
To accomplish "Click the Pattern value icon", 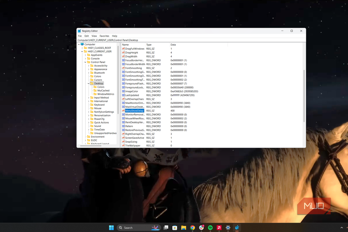I will point(123,126).
